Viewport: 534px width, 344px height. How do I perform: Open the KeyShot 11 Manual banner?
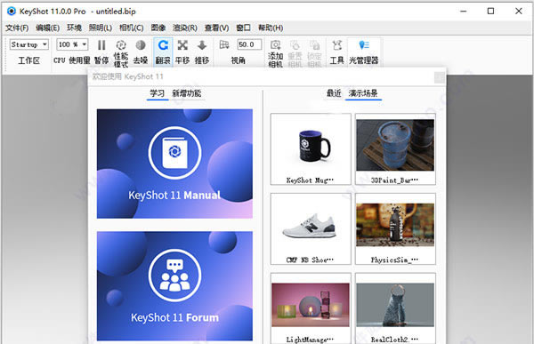(x=174, y=164)
